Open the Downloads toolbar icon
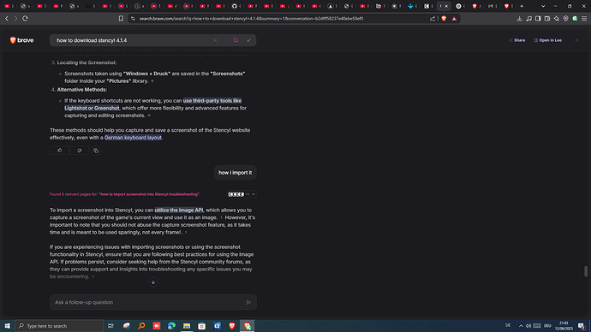Image resolution: width=591 pixels, height=332 pixels. tap(519, 19)
